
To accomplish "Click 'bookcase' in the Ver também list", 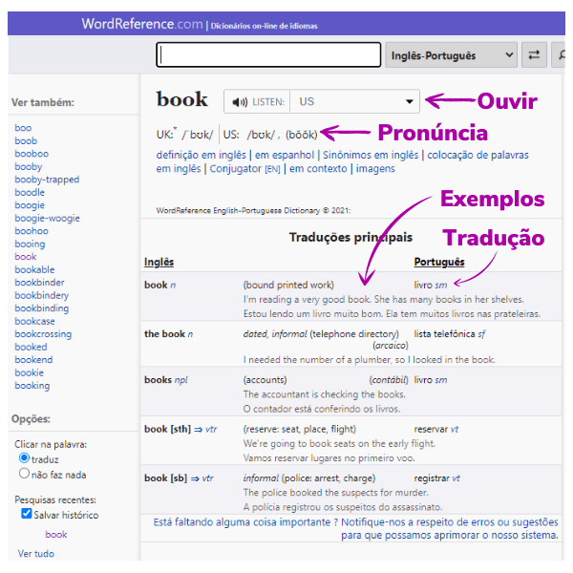I will [34, 322].
